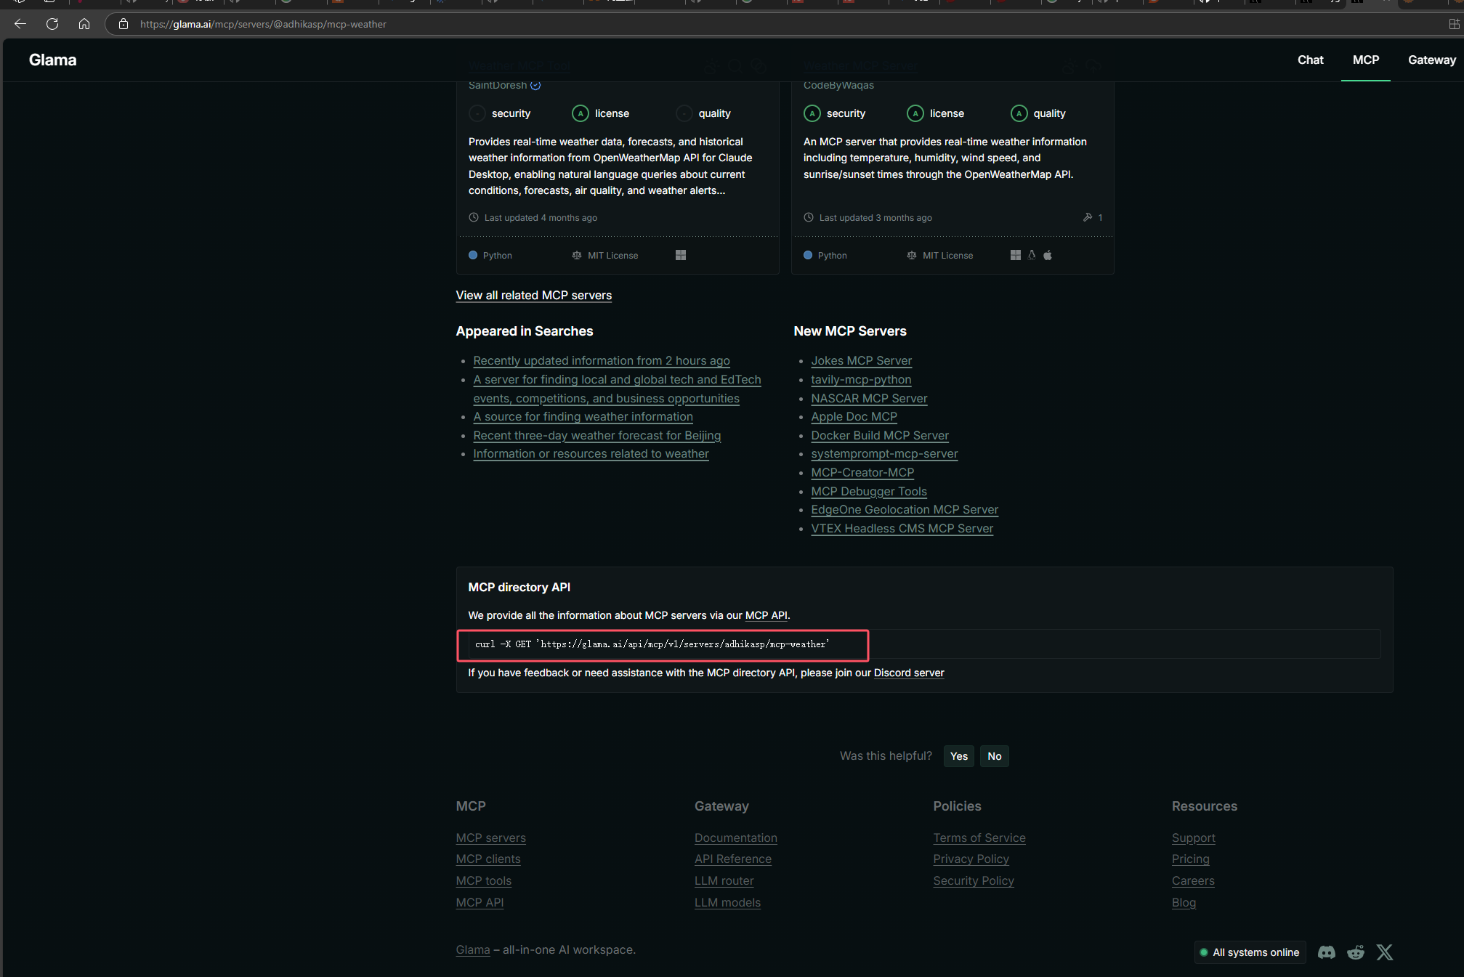
Task: Click the security grade A badge for CodeByWaqas
Action: pyautogui.click(x=812, y=113)
